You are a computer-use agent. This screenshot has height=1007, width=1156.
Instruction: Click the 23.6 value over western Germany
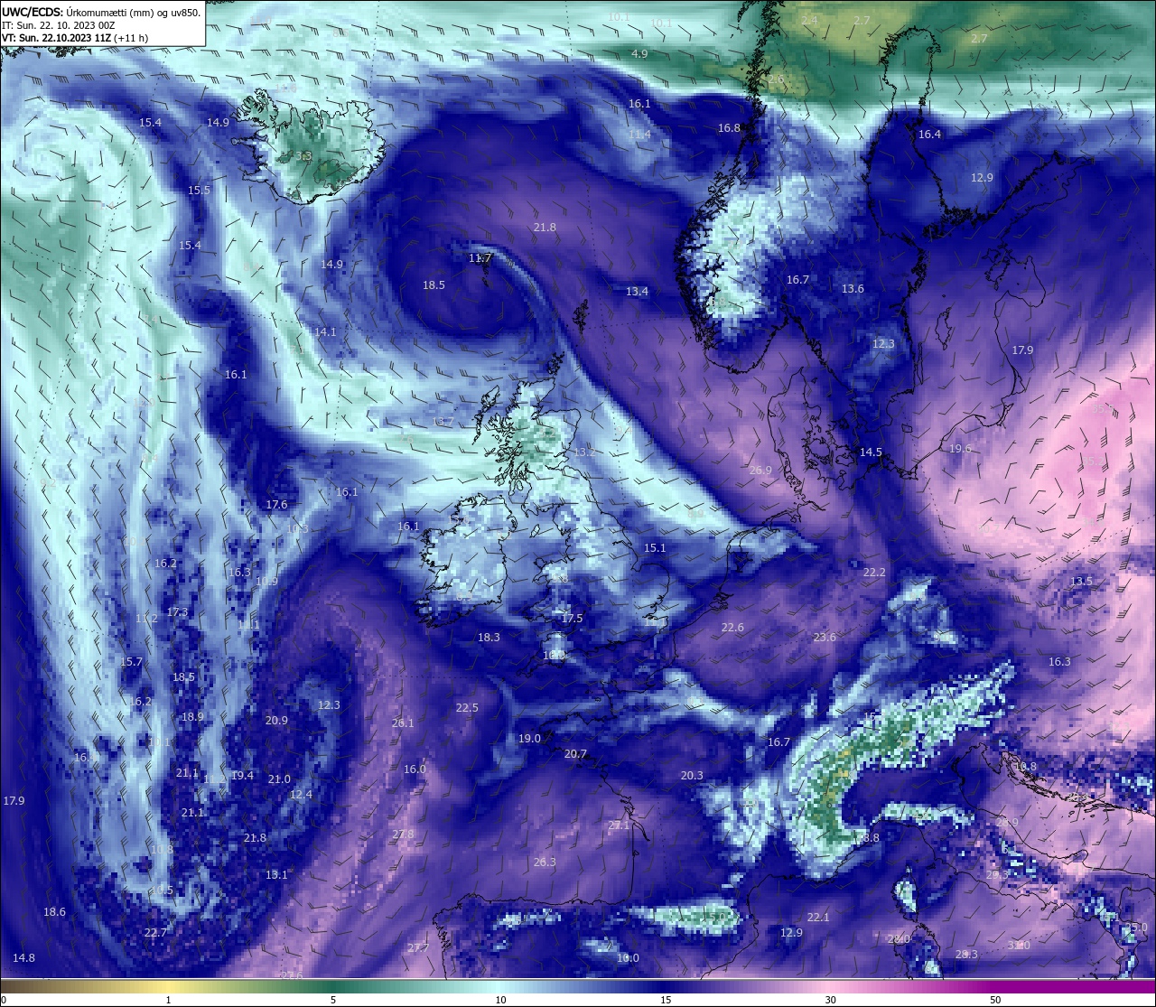(x=825, y=638)
